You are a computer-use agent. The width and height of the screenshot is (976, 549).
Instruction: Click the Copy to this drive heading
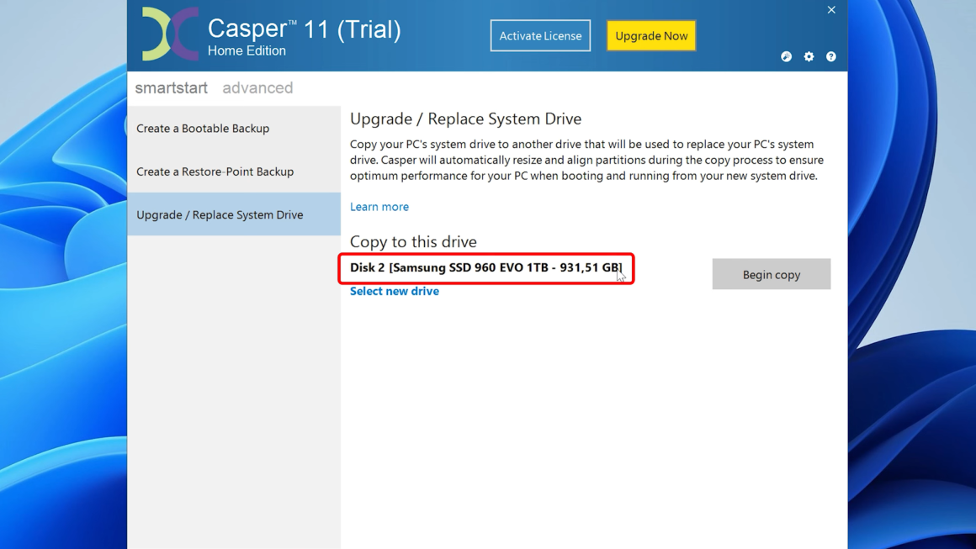point(413,241)
